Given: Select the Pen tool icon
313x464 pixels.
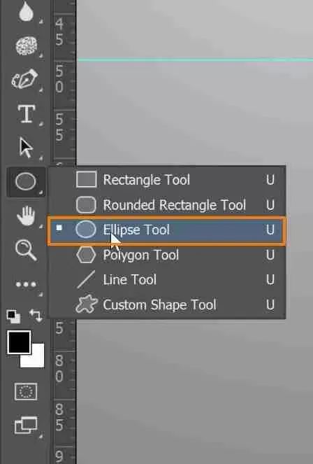Looking at the screenshot, I should point(25,79).
